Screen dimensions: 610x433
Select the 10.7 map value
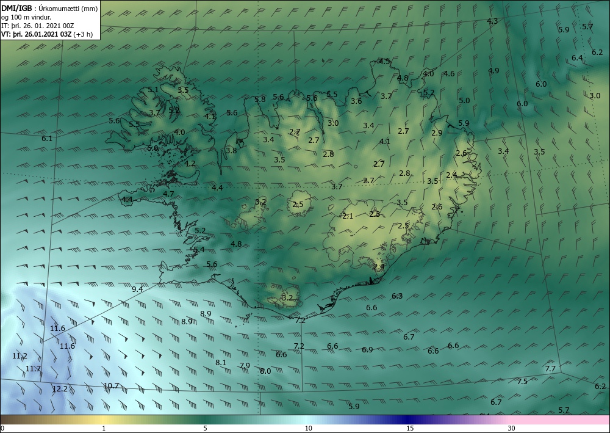click(111, 386)
